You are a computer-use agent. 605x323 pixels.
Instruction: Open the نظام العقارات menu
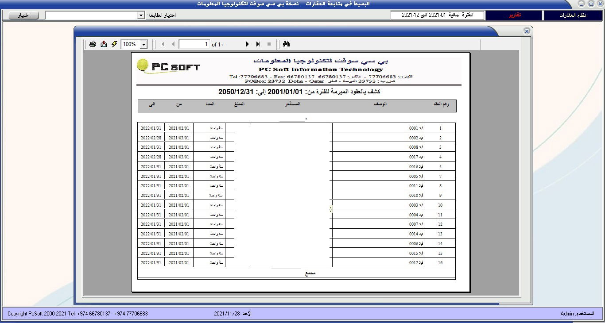point(573,15)
